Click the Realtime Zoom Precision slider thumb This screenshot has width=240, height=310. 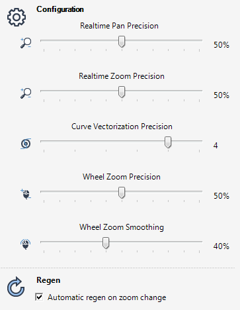coord(122,92)
